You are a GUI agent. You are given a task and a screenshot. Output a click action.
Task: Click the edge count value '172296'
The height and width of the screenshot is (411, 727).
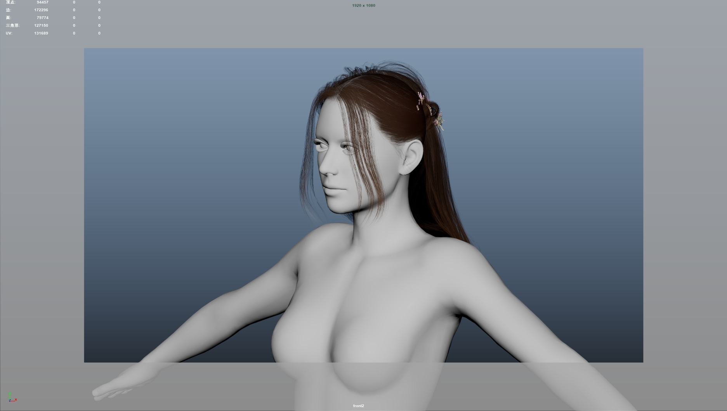click(41, 10)
